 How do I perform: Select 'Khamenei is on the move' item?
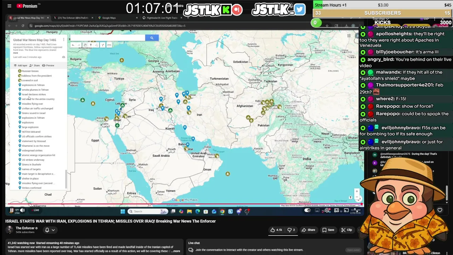[36, 146]
